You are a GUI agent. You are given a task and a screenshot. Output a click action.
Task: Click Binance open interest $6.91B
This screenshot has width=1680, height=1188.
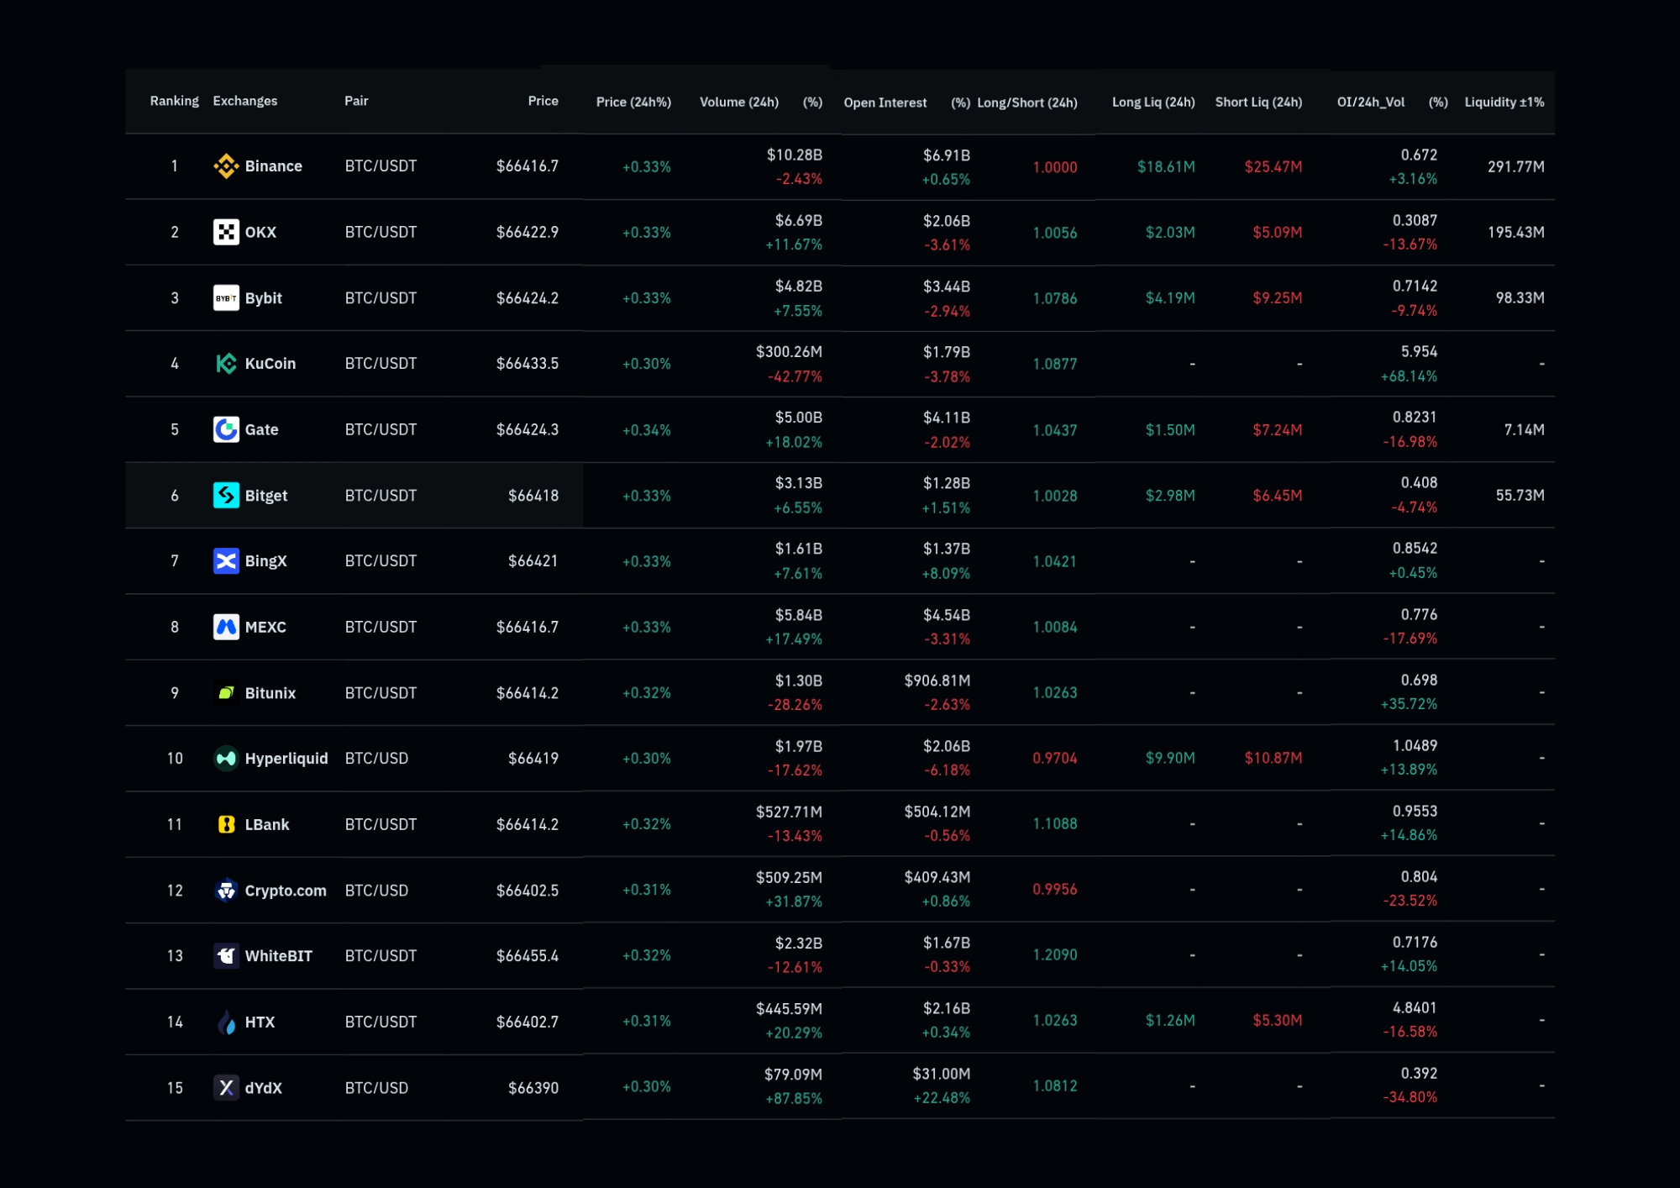coord(947,155)
